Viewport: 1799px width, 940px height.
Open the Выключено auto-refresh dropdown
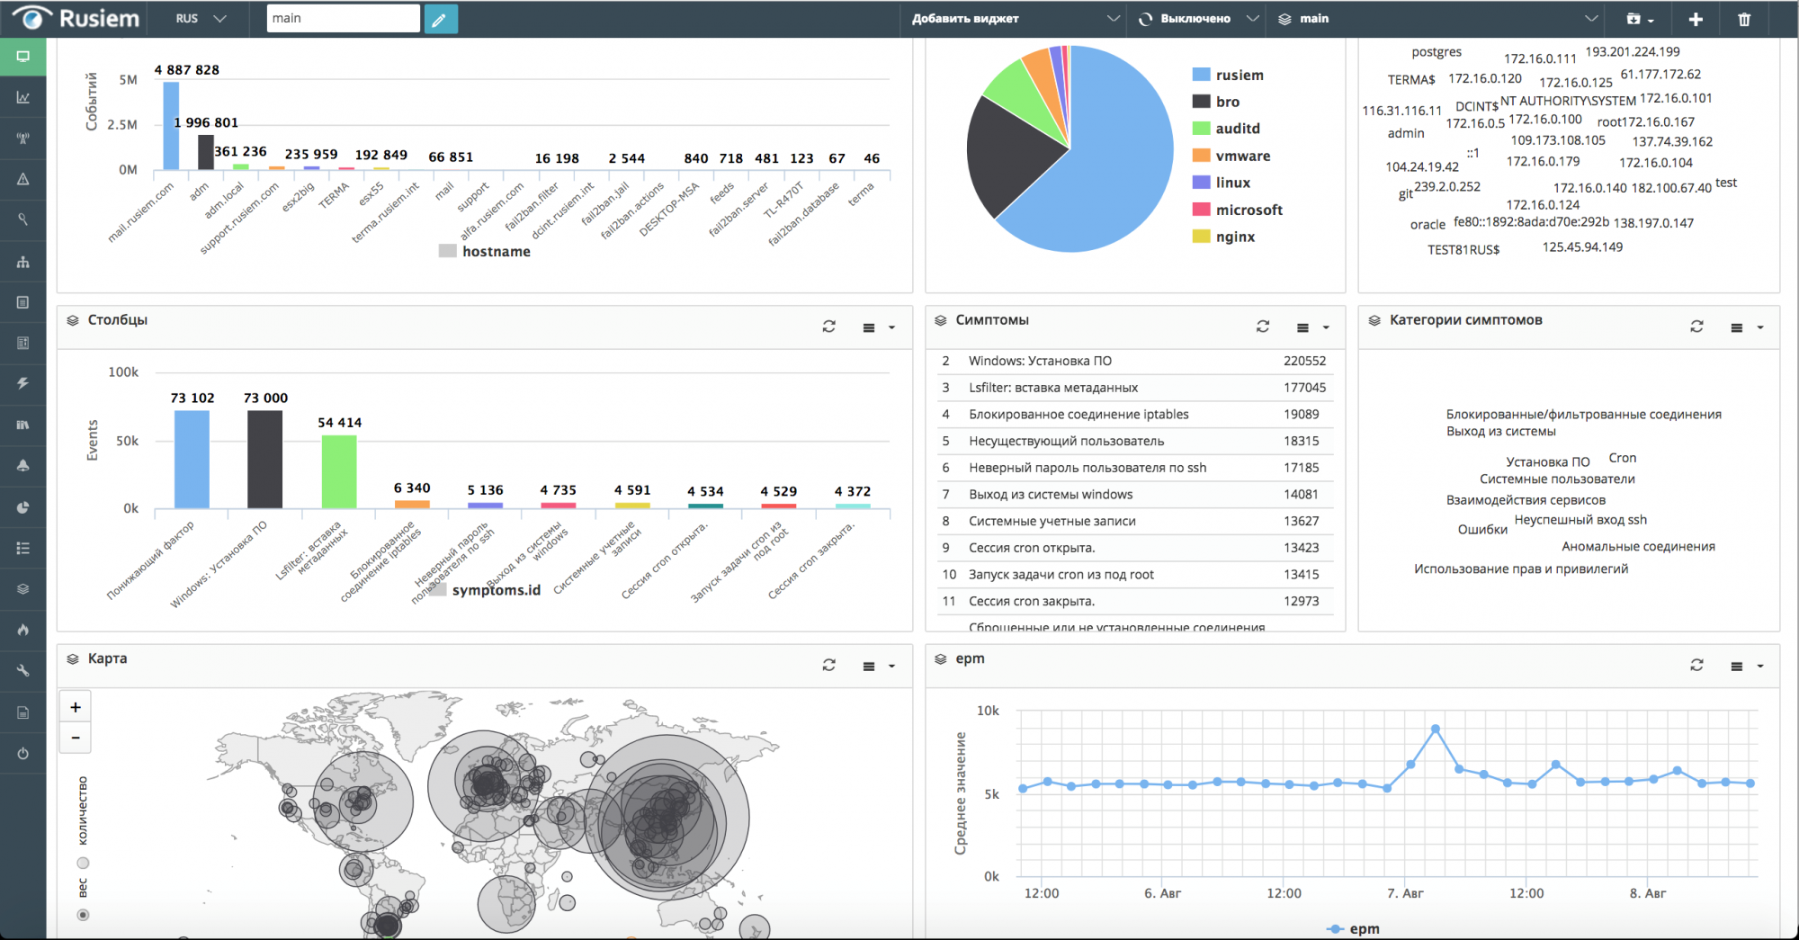(1198, 19)
